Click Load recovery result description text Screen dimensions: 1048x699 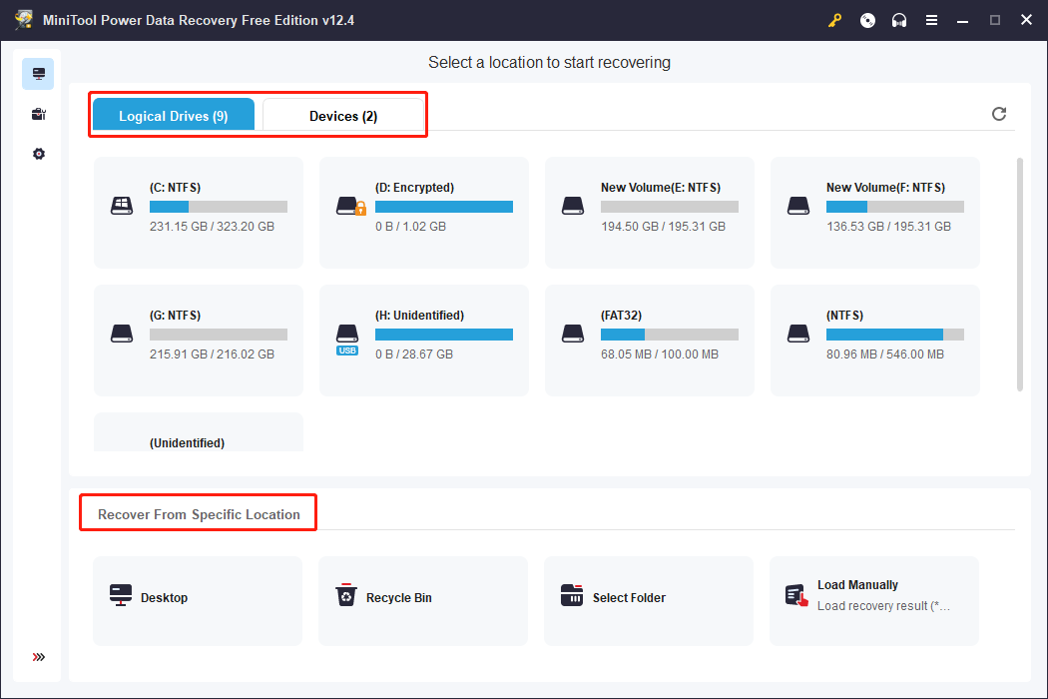tap(883, 605)
